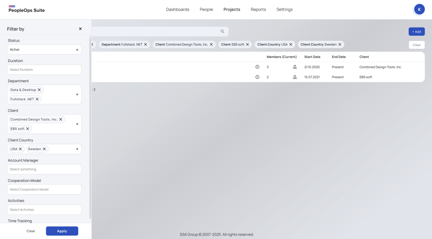Remove Data & Desktop department chip
The image size is (432, 239).
(39, 90)
